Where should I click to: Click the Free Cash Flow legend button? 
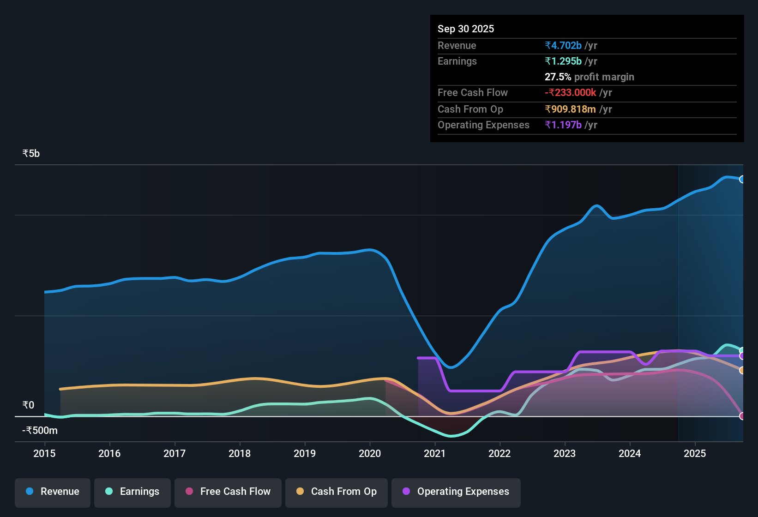(x=228, y=492)
